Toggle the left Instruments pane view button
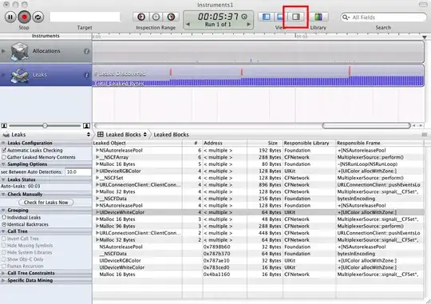The height and width of the screenshot is (304, 431). click(266, 17)
